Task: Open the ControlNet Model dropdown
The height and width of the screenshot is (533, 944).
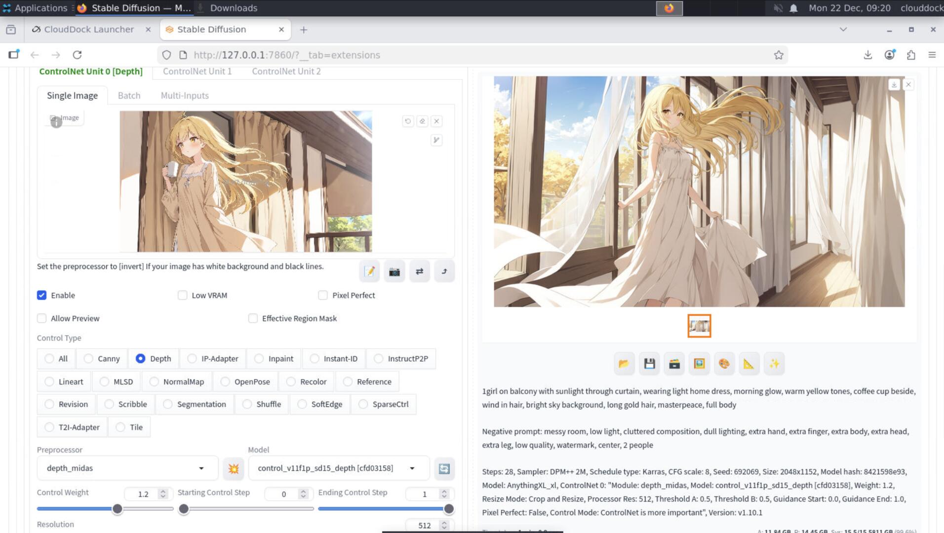Action: (338, 468)
